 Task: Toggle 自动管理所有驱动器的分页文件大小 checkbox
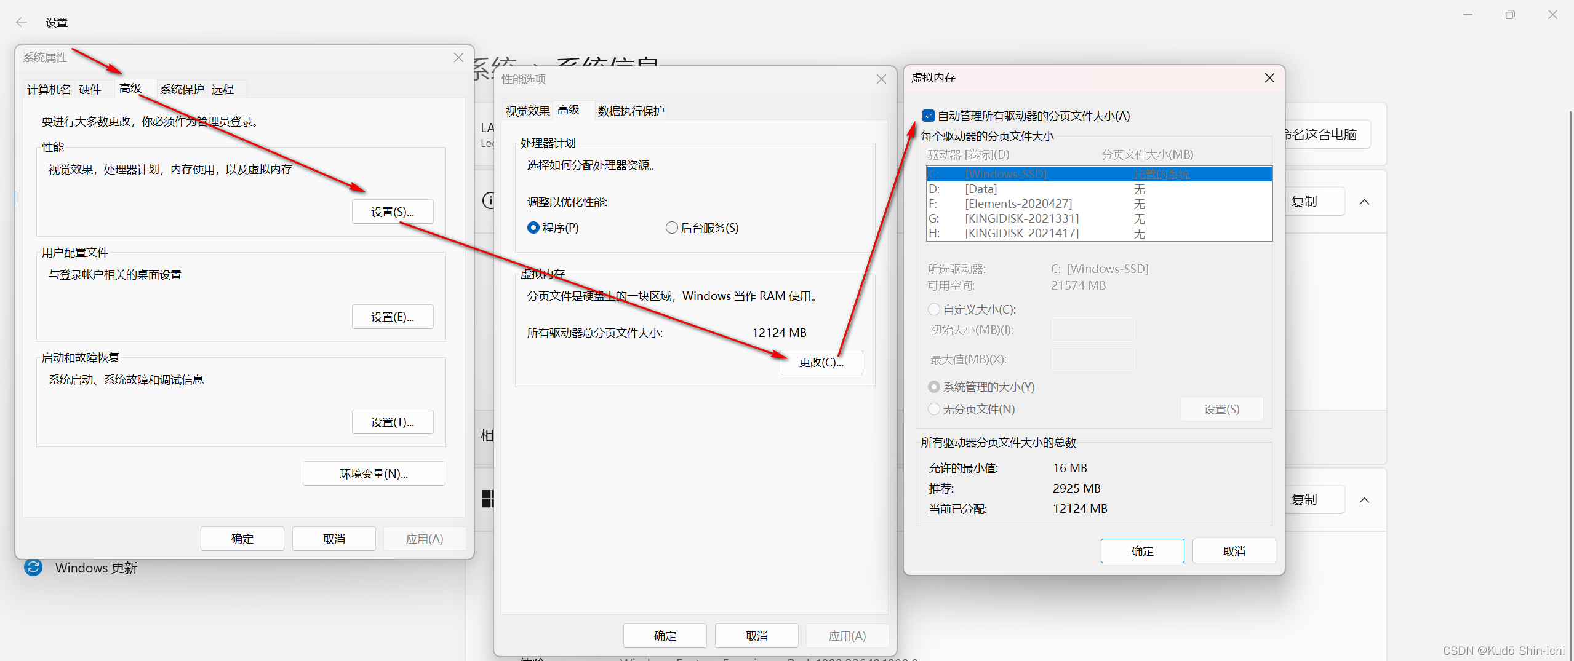coord(928,116)
